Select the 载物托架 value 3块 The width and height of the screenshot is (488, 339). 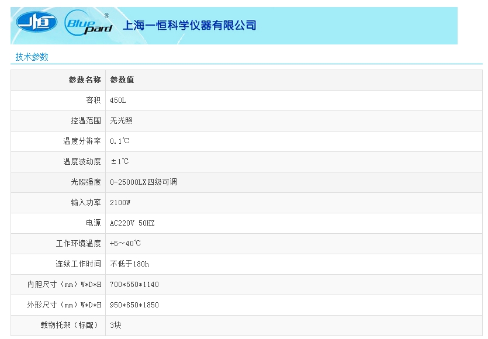[x=116, y=326]
